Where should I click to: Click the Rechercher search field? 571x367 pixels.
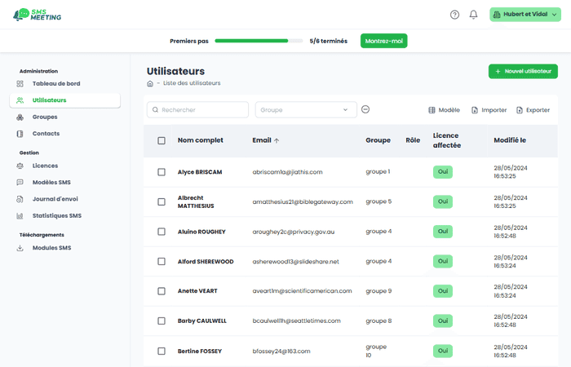[x=197, y=109]
